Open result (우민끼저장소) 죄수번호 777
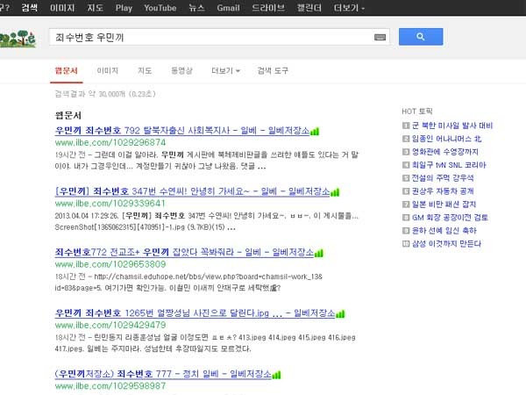 pyautogui.click(x=163, y=374)
